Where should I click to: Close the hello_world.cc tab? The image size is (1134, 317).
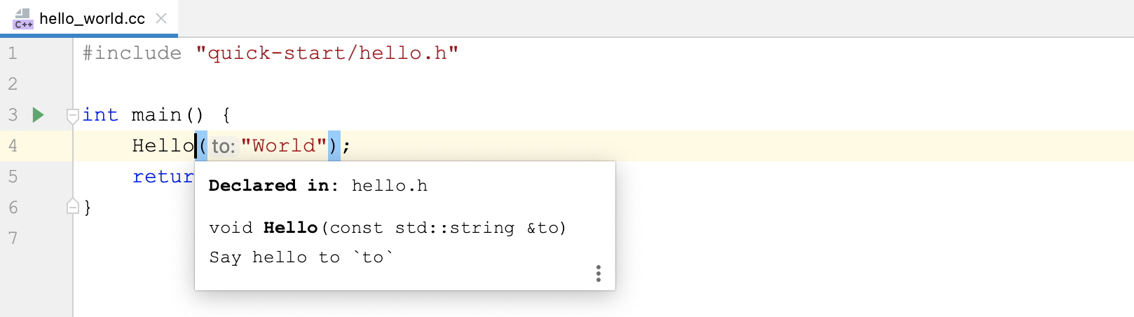click(x=161, y=18)
